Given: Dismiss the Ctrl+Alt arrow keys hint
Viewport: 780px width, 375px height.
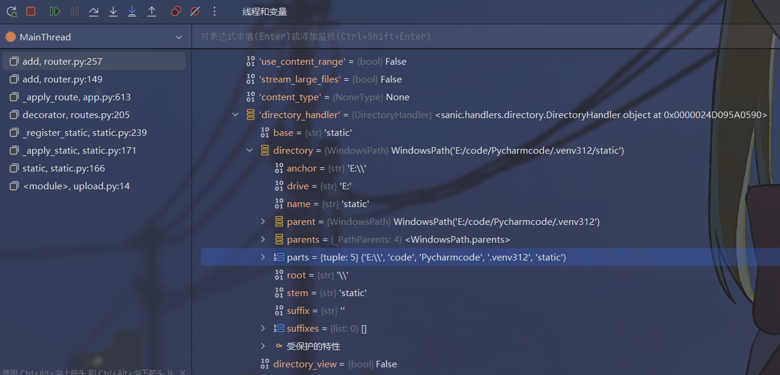Looking at the screenshot, I should point(183,372).
